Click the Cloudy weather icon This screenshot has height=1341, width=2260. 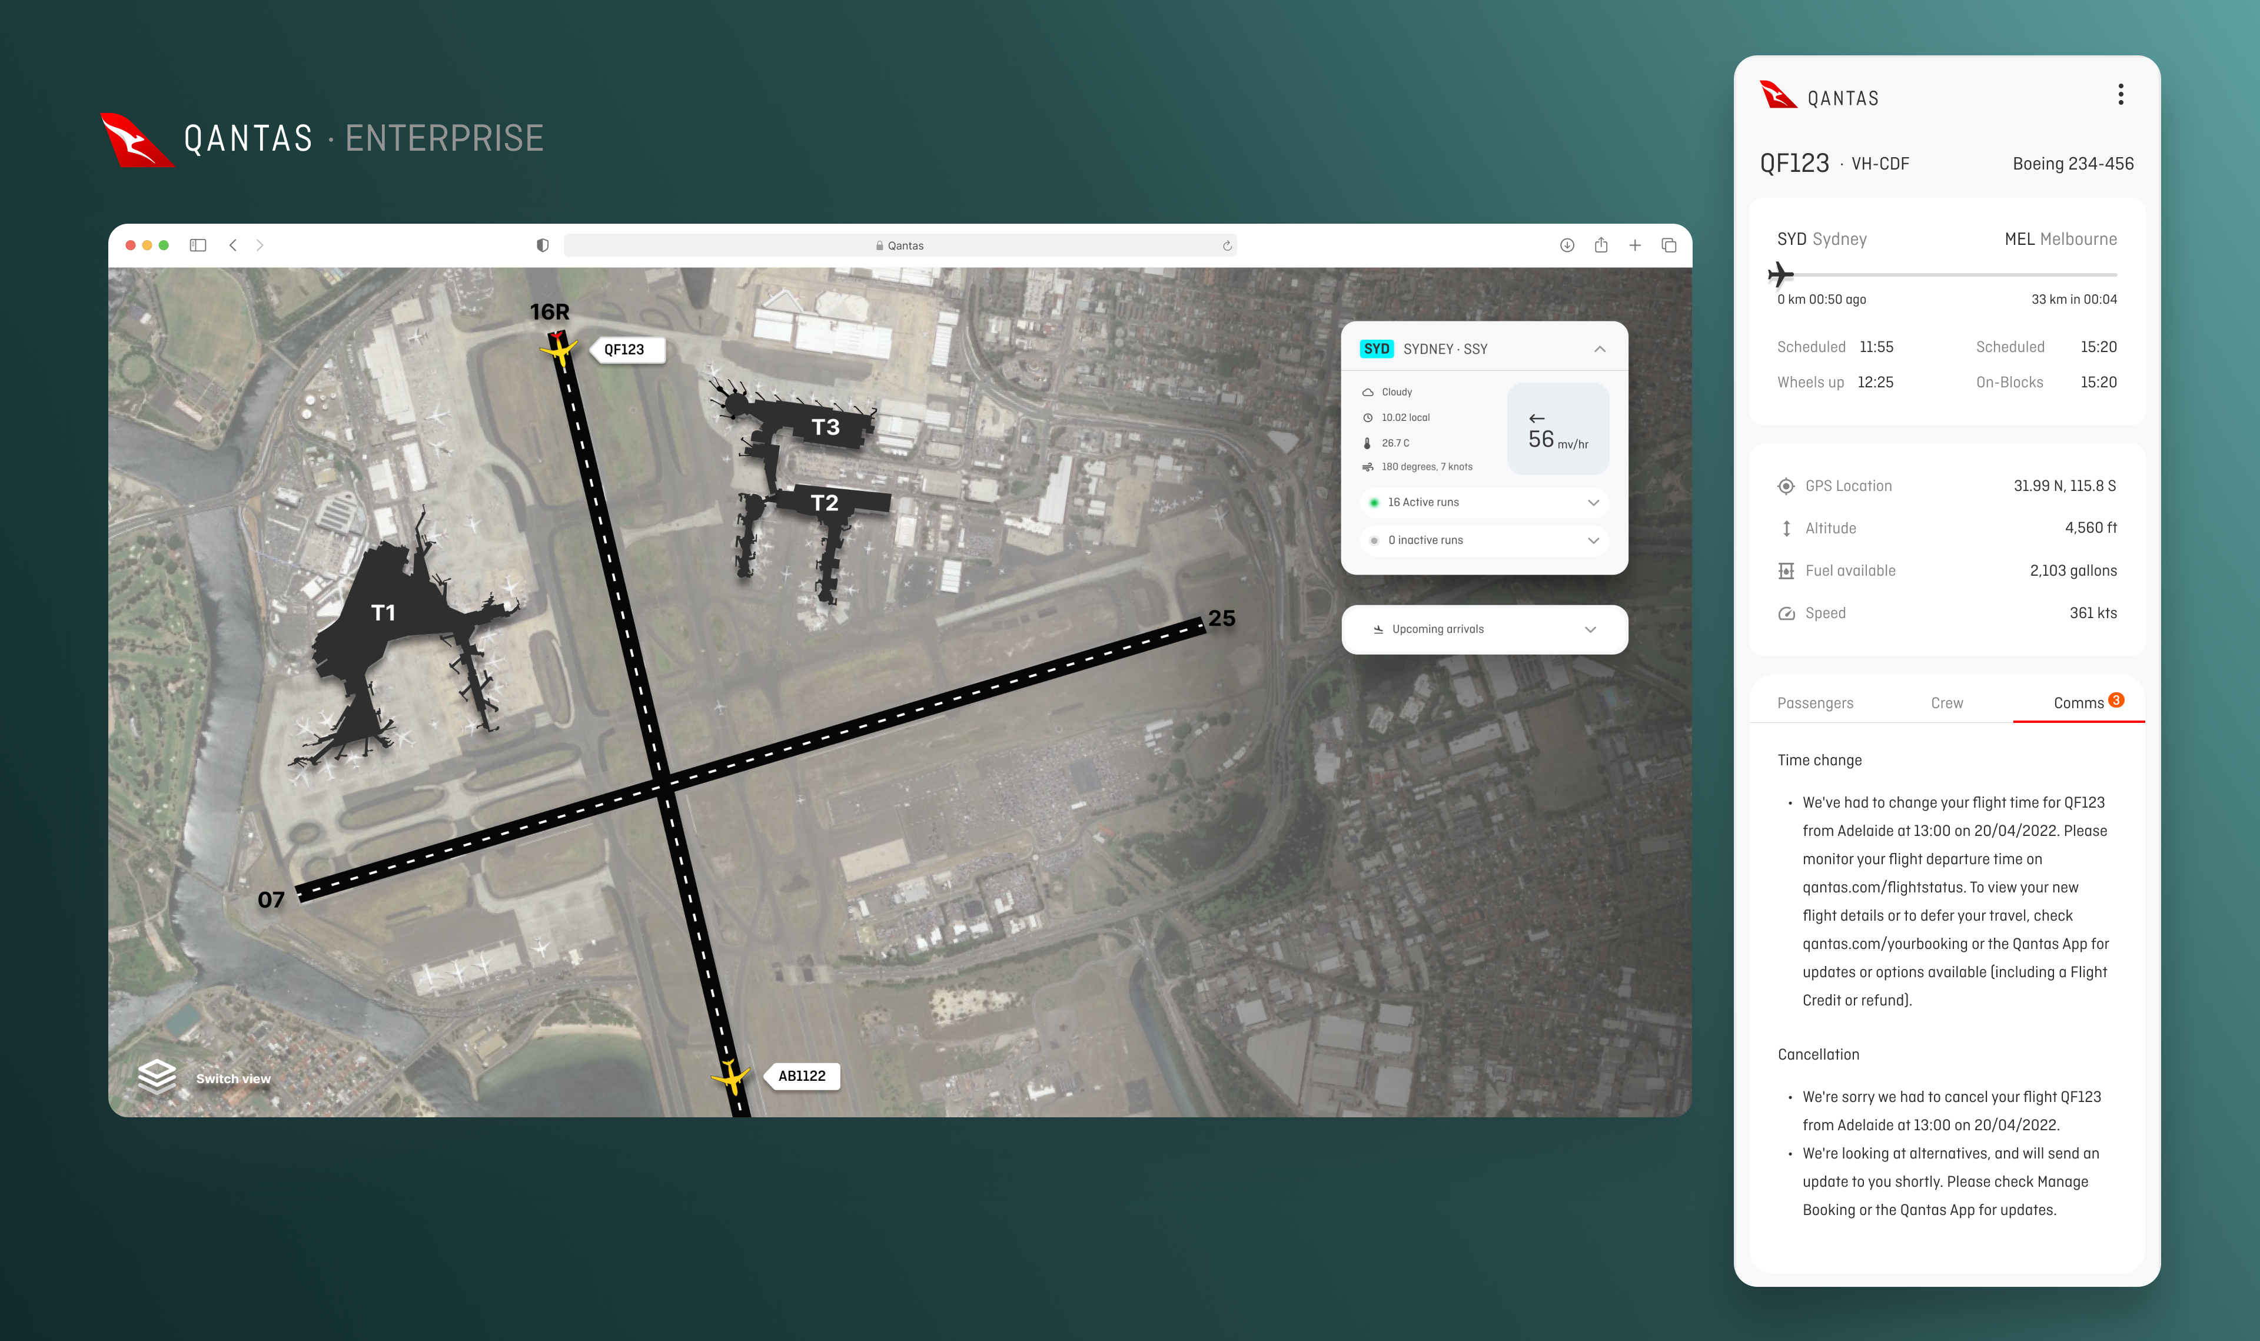click(x=1368, y=392)
